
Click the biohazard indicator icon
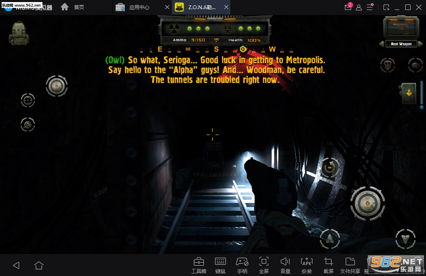(x=228, y=29)
